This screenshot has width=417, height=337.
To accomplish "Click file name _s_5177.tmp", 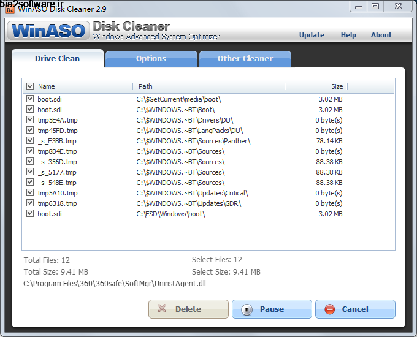I will click(x=57, y=172).
